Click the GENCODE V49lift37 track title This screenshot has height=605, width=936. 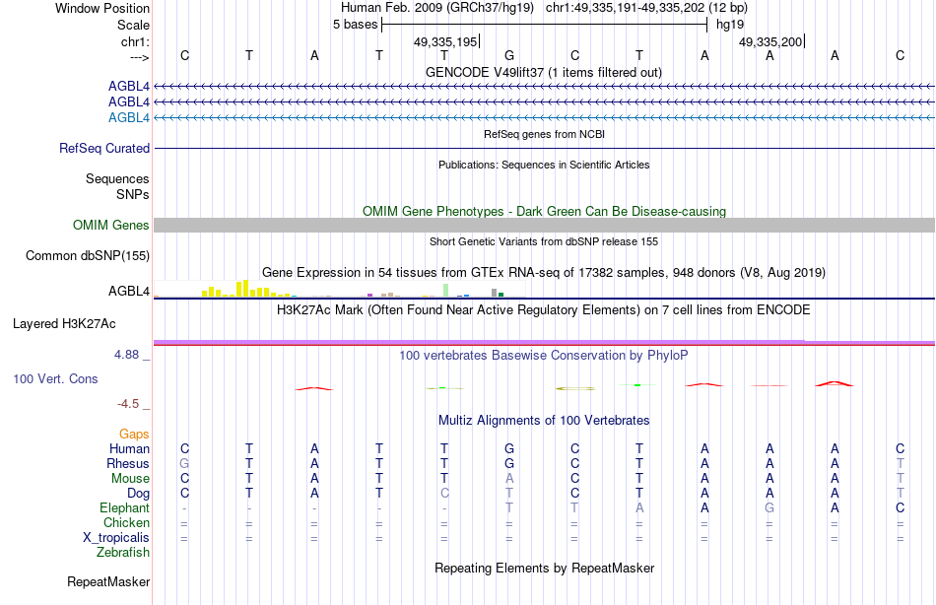pos(544,72)
